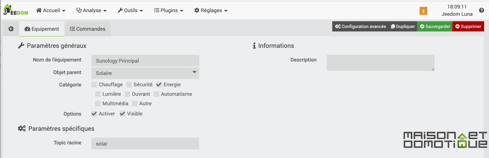The width and height of the screenshot is (489, 158).
Task: Open the Outils menu
Action: (130, 10)
